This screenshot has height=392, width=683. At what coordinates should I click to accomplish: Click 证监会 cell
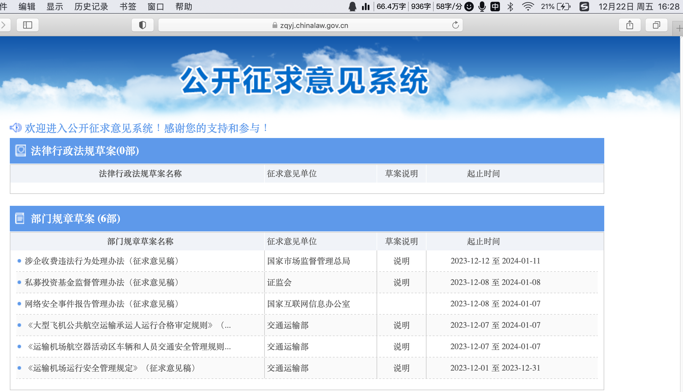(x=279, y=282)
